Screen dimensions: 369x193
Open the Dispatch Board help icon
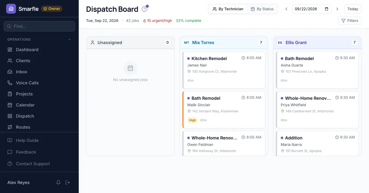(144, 9)
